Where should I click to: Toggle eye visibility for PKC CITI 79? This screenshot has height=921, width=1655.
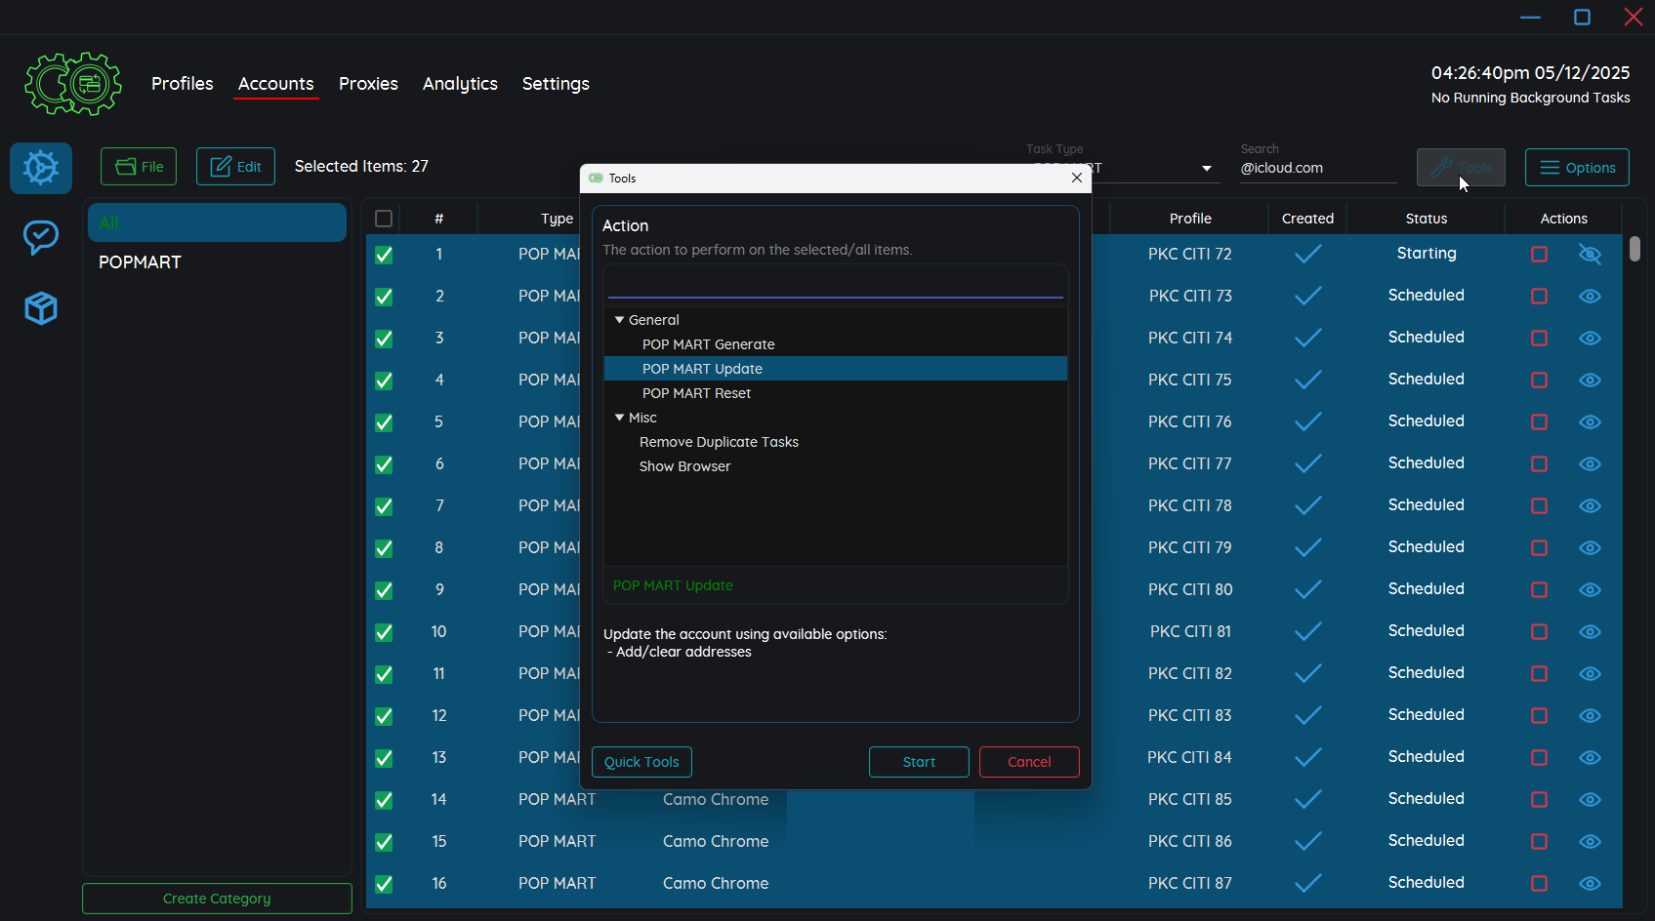(1590, 547)
